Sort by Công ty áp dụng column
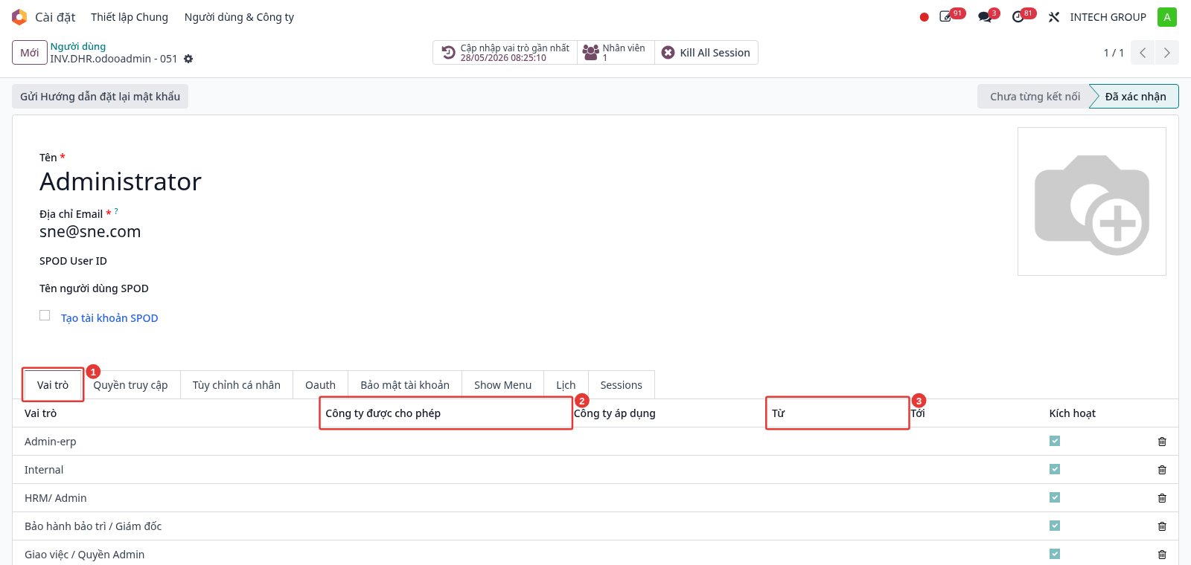Screen dimensions: 1191x565 [615, 413]
